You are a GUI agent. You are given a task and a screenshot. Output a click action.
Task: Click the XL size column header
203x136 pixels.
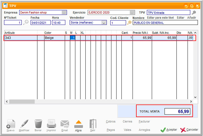click(x=83, y=33)
